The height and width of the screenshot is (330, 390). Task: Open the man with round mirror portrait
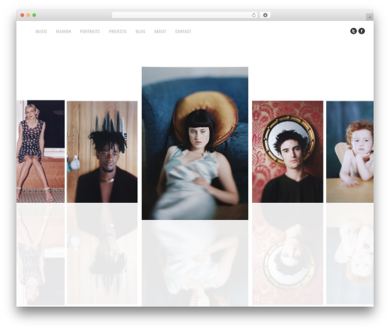288,151
